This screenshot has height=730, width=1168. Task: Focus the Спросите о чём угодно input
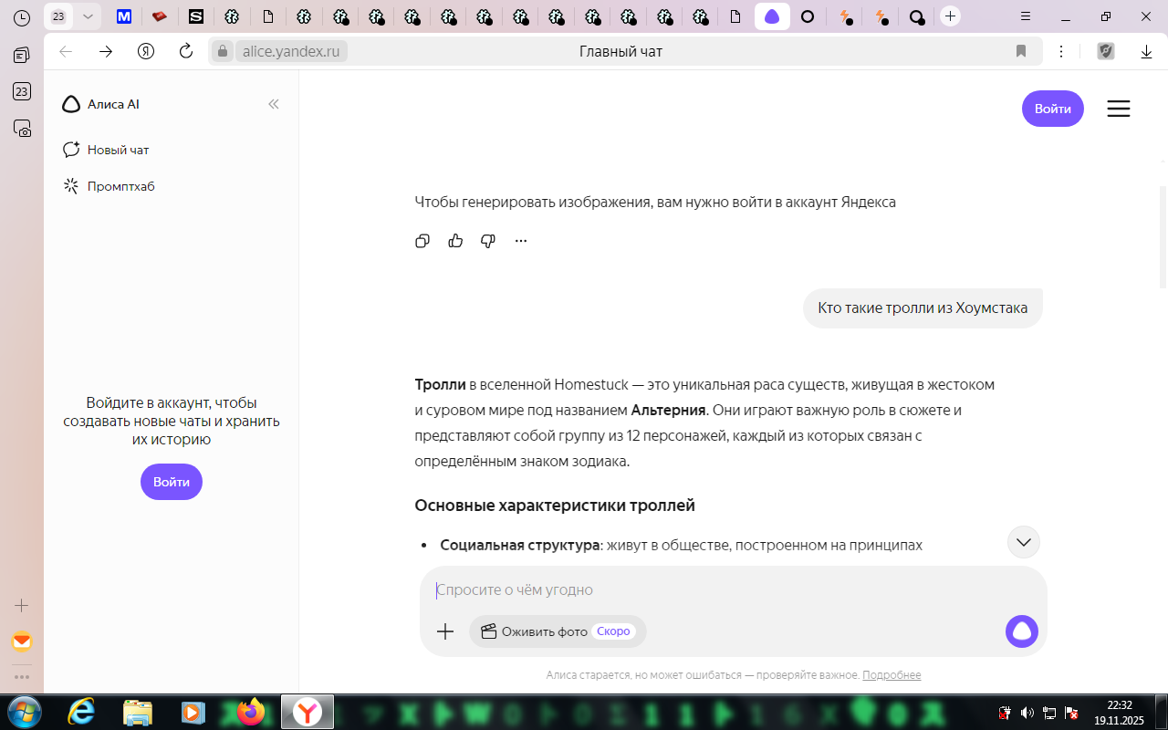coord(733,590)
